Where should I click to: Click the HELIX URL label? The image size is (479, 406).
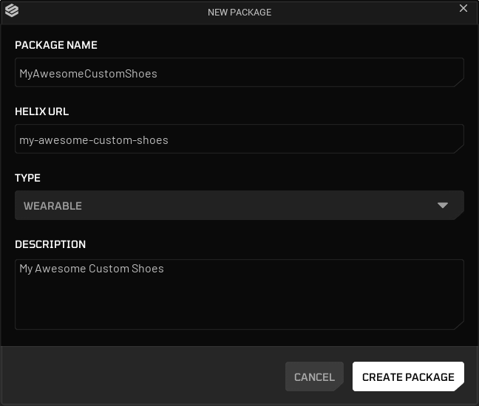(42, 111)
